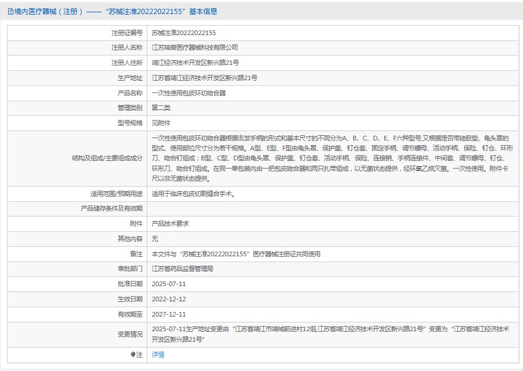Screen dimensions: 523x371
Task: Click the 备注 remark text in table
Action: [x=236, y=254]
